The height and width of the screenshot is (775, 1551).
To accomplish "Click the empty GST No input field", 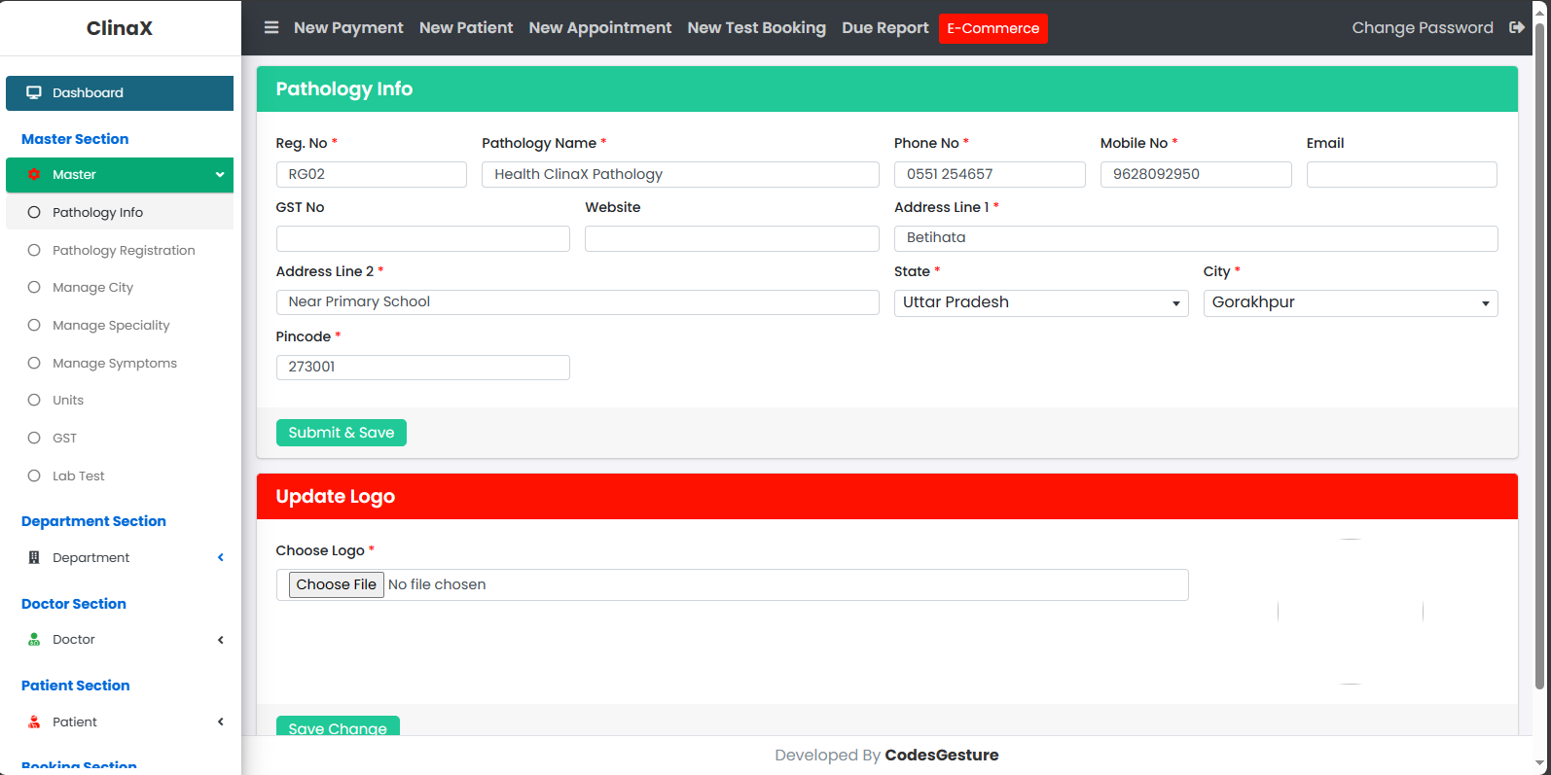I will click(x=423, y=239).
